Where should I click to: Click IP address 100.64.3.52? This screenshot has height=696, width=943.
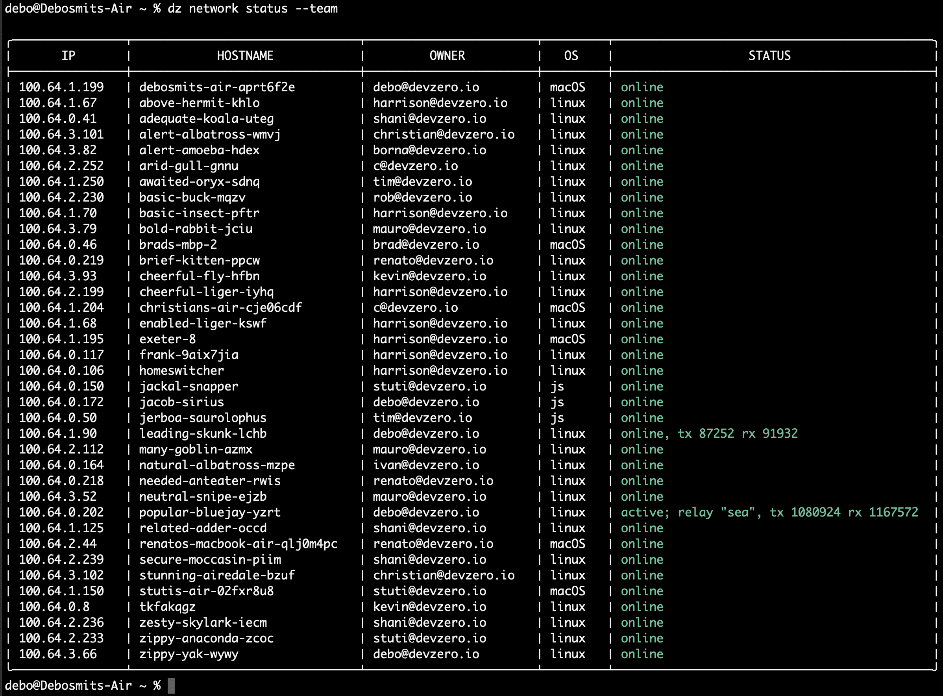pyautogui.click(x=58, y=496)
